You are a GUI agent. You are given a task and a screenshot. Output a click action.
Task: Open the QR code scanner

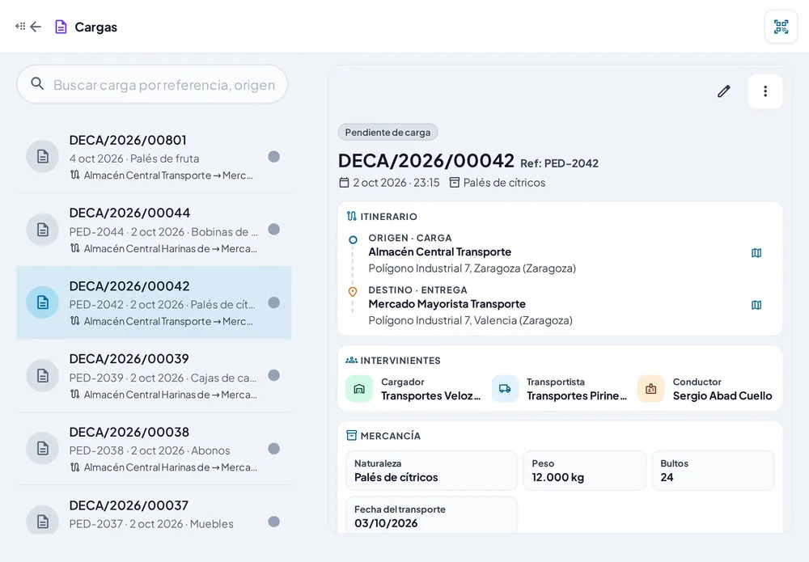[781, 27]
